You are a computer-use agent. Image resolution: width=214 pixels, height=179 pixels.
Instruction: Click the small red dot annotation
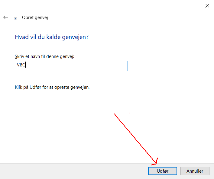click(x=129, y=113)
